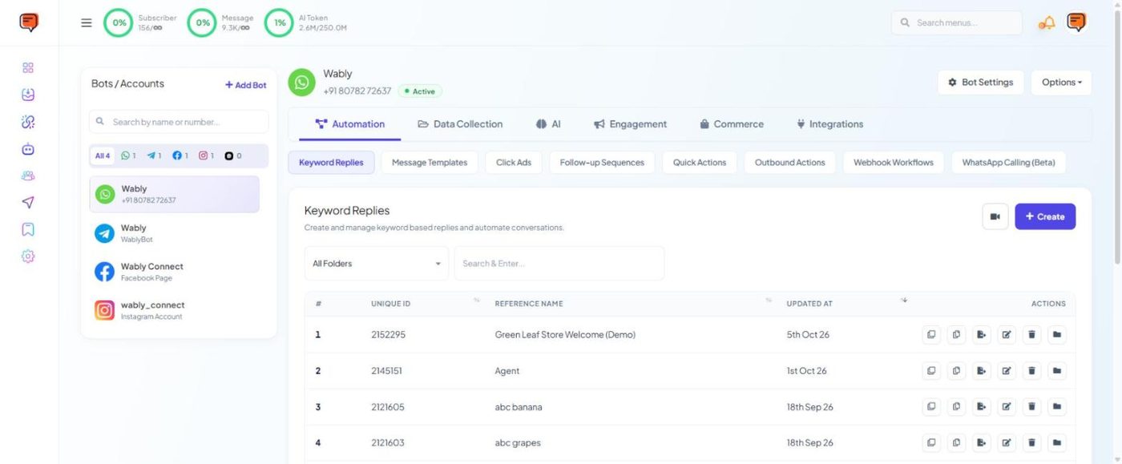Export the Green Leaf Store Welcome reply

coord(981,334)
